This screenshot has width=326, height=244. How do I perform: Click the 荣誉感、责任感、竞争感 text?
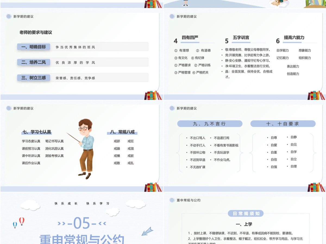75,78
